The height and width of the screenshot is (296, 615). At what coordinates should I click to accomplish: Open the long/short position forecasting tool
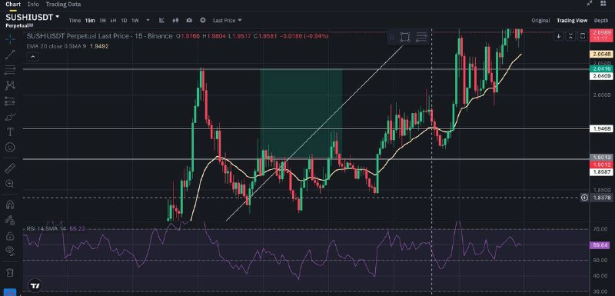pyautogui.click(x=10, y=101)
